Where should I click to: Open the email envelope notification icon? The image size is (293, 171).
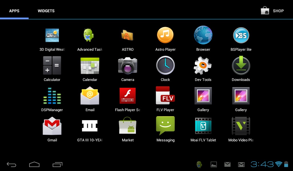[x=227, y=164]
